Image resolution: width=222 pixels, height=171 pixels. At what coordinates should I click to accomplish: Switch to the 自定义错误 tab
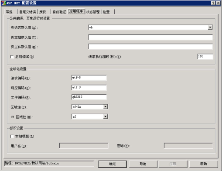[27, 12]
